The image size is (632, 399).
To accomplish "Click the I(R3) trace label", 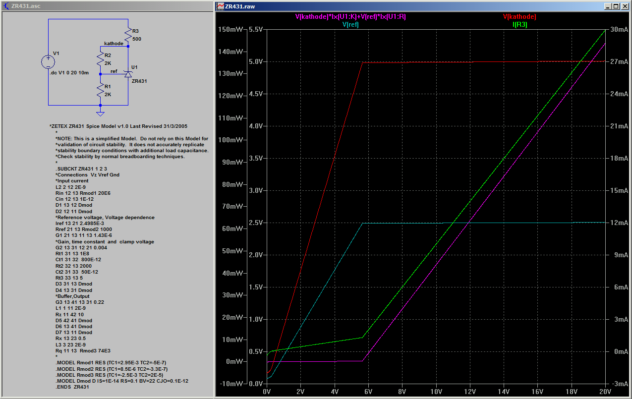I will tap(519, 24).
